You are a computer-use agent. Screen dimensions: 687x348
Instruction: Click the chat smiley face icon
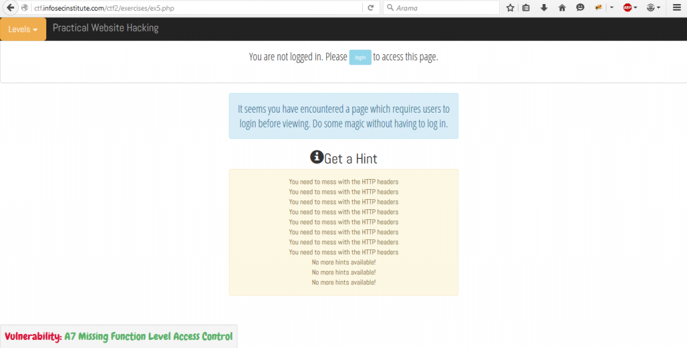pos(580,8)
